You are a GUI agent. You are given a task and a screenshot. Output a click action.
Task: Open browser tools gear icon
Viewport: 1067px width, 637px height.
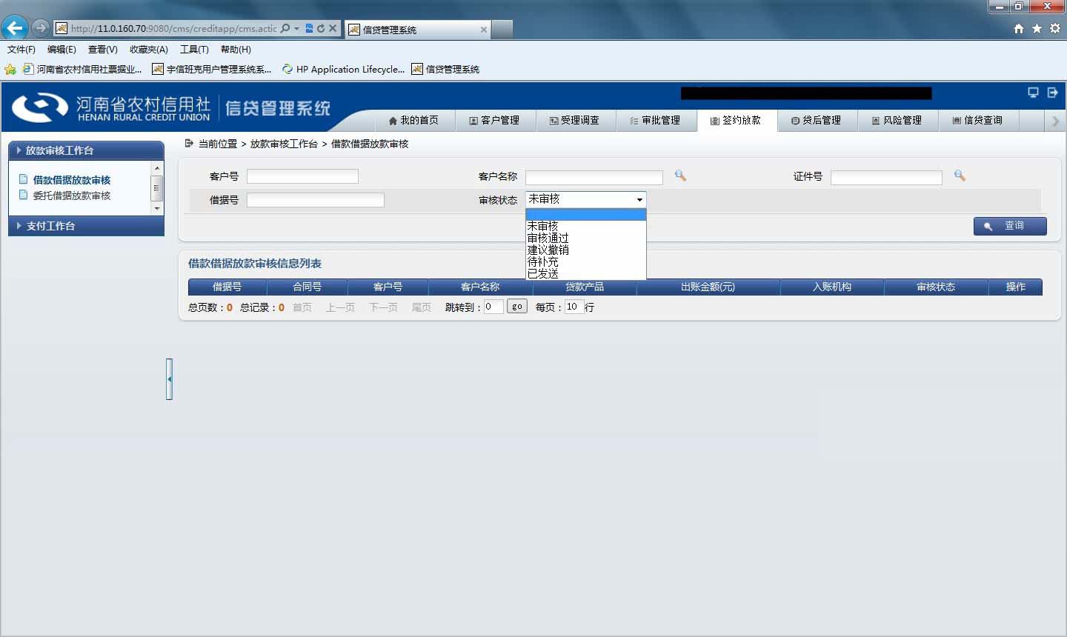pos(1054,28)
